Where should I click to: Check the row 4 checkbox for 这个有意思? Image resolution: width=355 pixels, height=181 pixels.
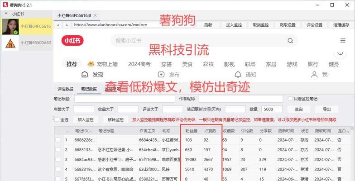(58, 169)
